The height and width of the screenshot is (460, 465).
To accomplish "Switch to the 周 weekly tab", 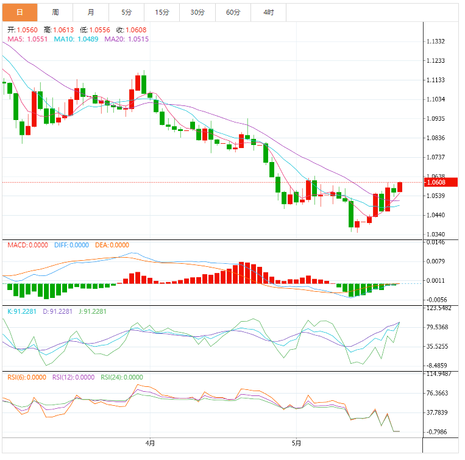I will click(x=55, y=12).
